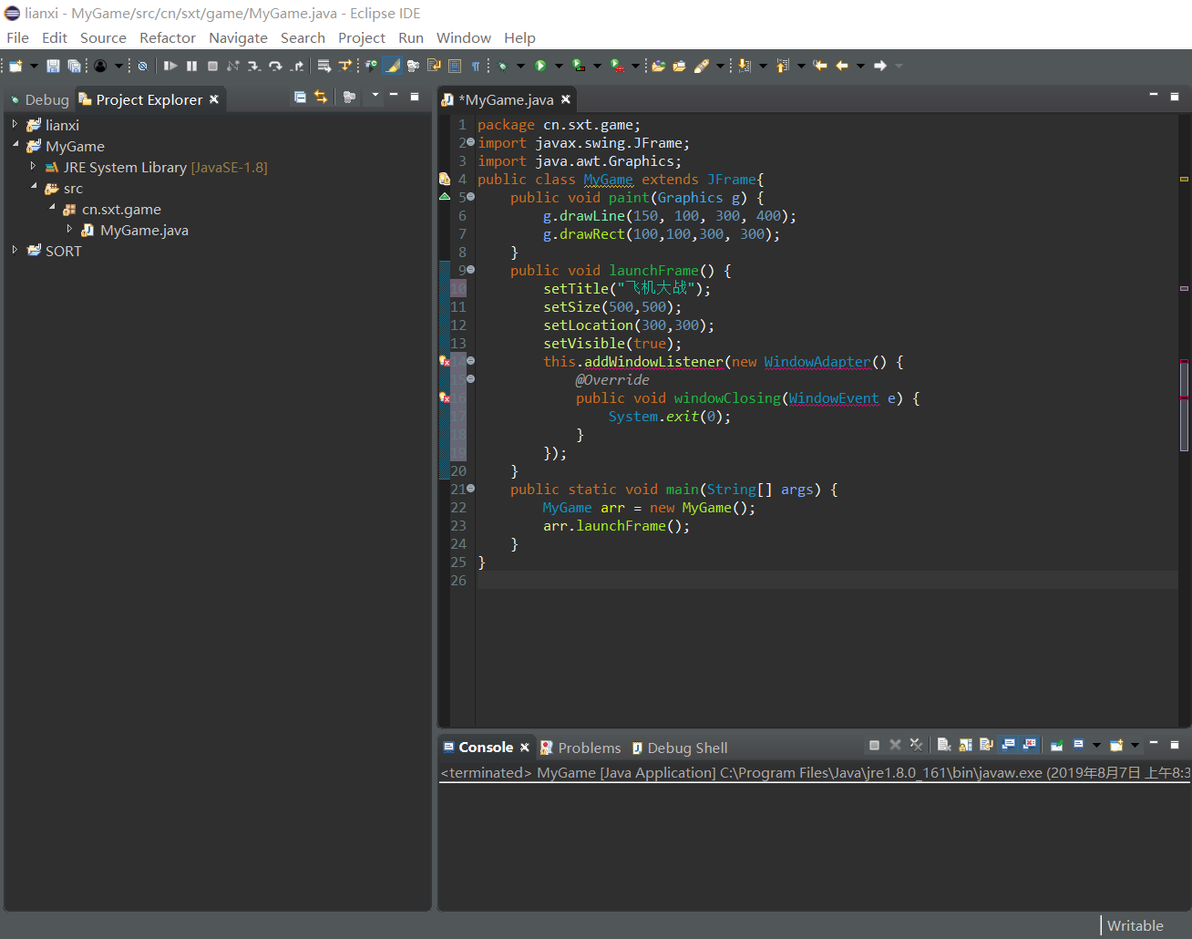
Task: Open the File menu
Action: pos(17,37)
